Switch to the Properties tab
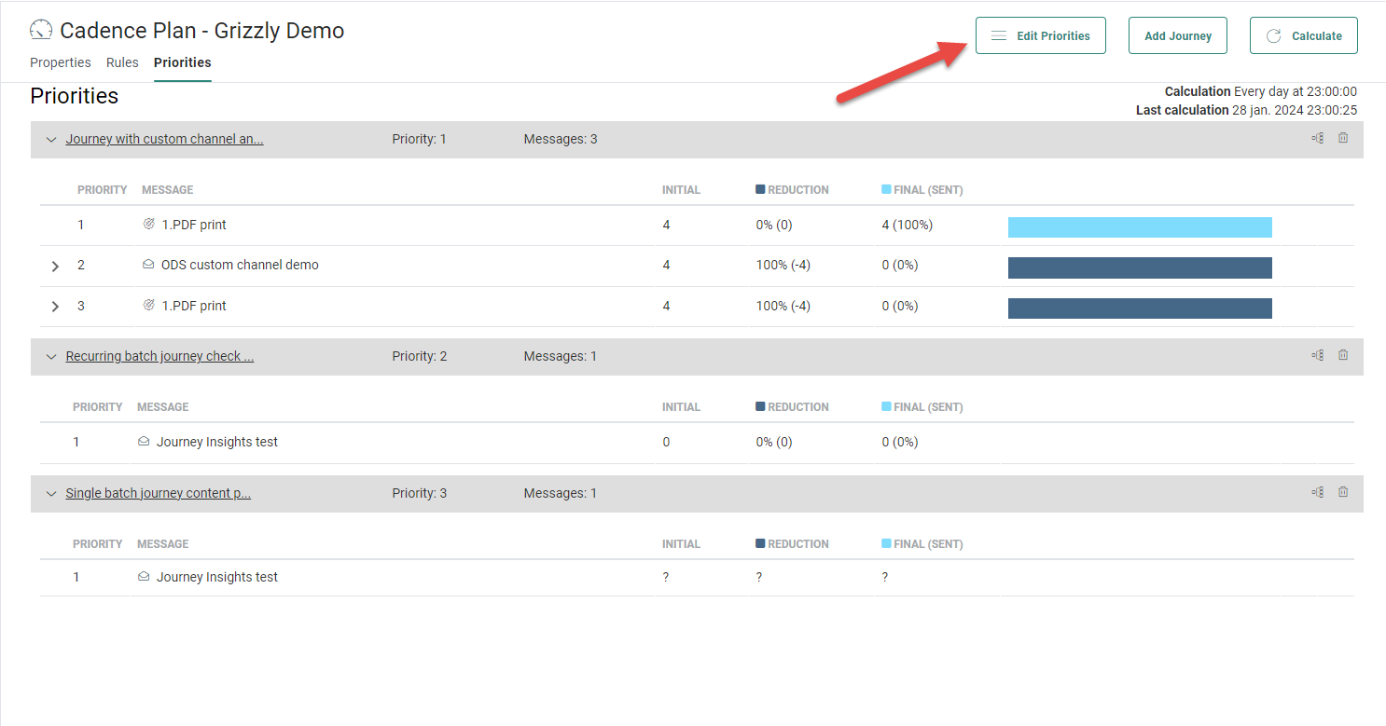This screenshot has width=1386, height=726. point(61,62)
